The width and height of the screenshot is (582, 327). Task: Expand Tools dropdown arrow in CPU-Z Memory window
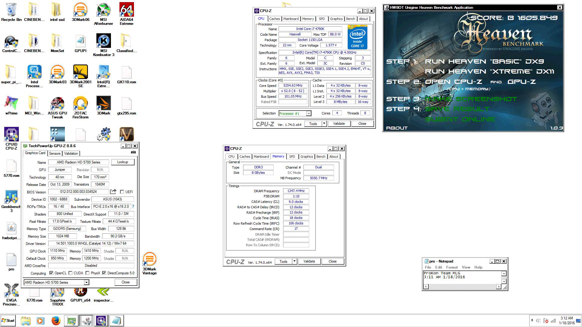[294, 261]
